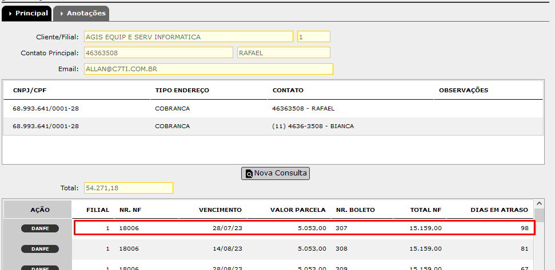
Task: Click the TOTAL NF column header
Action: coord(426,210)
